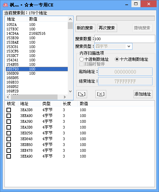Click the 锁定 column header

12,104
